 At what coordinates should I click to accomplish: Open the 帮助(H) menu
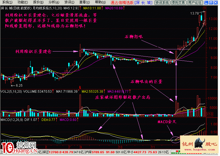pyautogui.click(x=100, y=2)
